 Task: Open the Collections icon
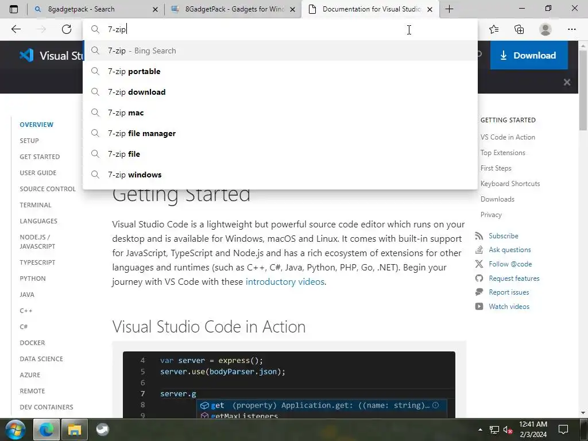click(x=519, y=29)
